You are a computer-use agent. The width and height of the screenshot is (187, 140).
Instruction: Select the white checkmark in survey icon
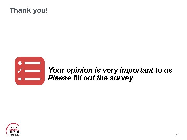click(20, 70)
